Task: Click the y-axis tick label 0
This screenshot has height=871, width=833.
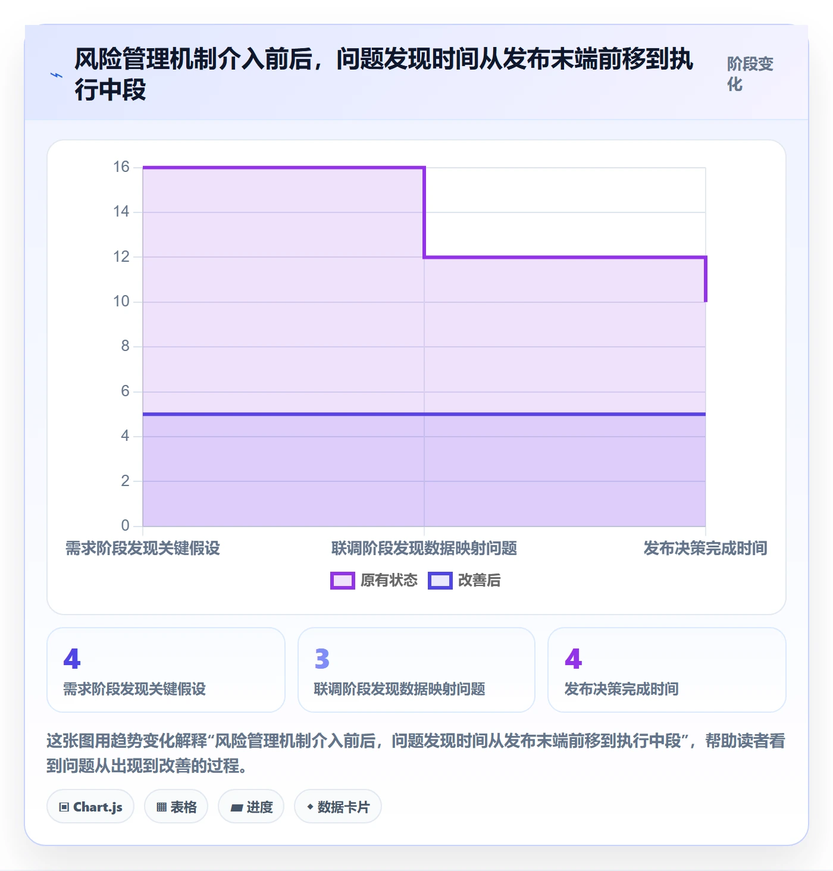Action: [x=125, y=526]
